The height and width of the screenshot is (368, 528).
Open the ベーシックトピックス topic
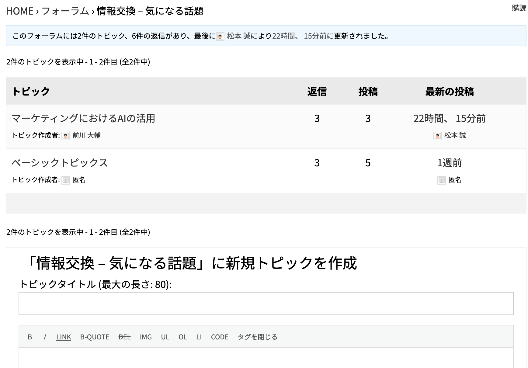(x=60, y=163)
